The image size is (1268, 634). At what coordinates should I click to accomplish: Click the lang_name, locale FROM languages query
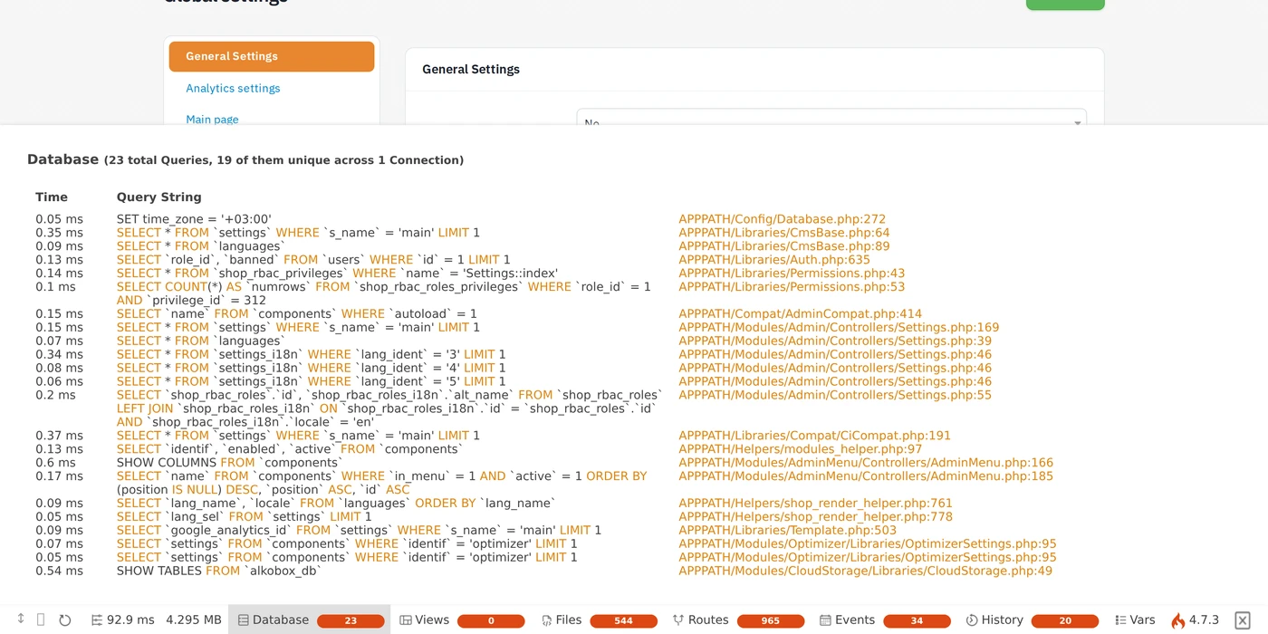coord(336,504)
